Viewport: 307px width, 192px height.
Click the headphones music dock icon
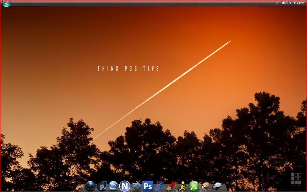coord(102,186)
